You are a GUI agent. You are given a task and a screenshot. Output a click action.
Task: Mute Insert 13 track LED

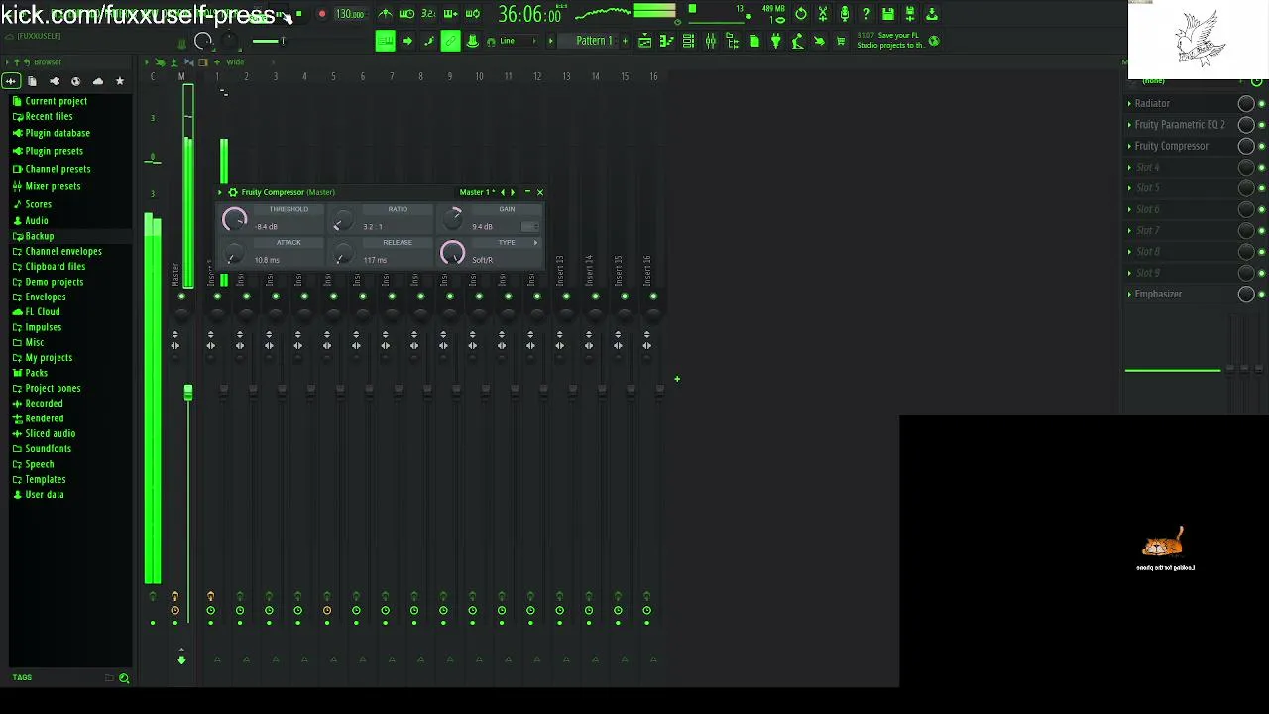(566, 297)
